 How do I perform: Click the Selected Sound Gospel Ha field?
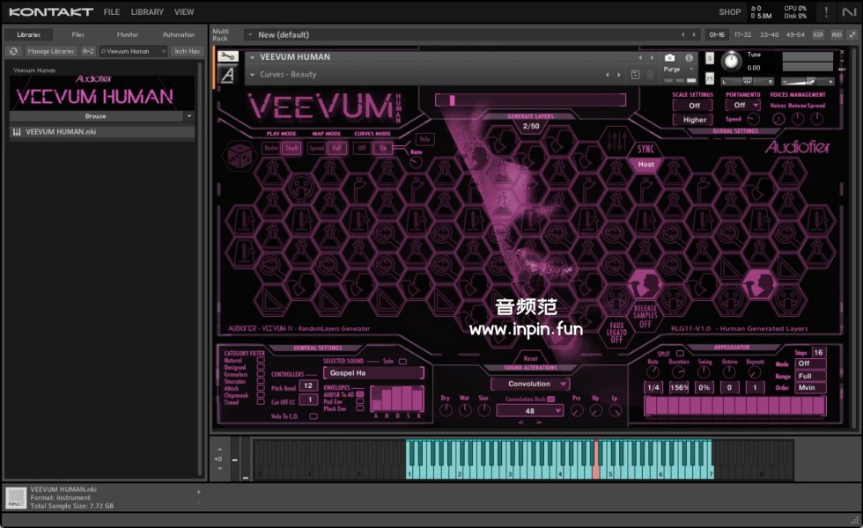coord(373,373)
